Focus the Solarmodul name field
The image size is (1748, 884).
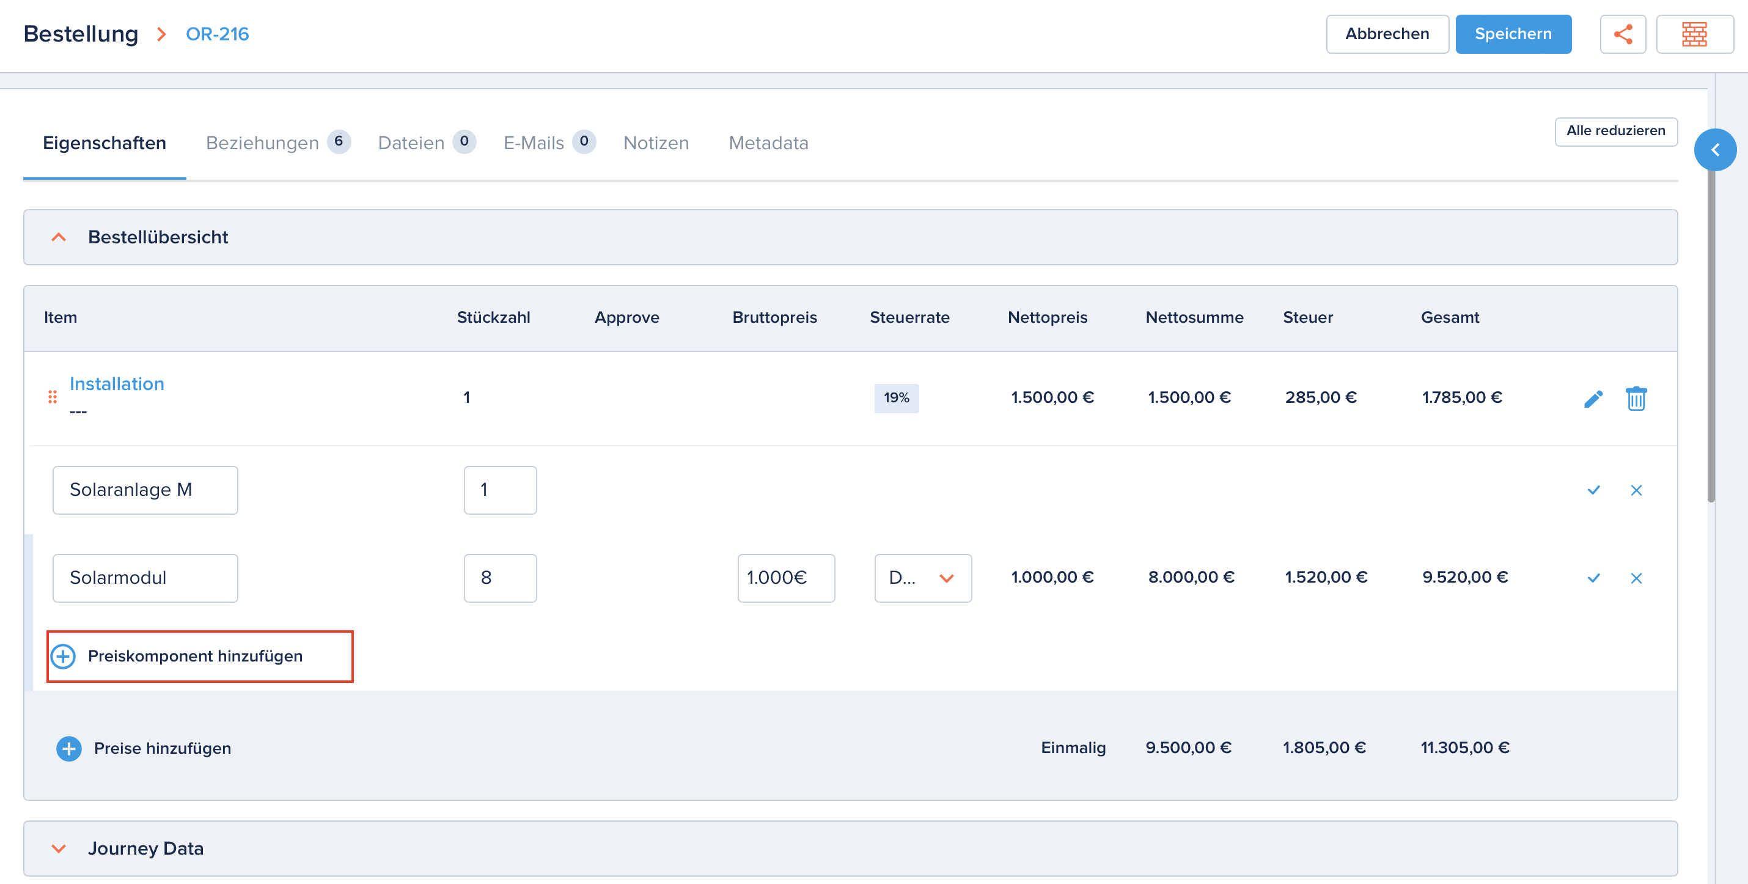tap(145, 578)
